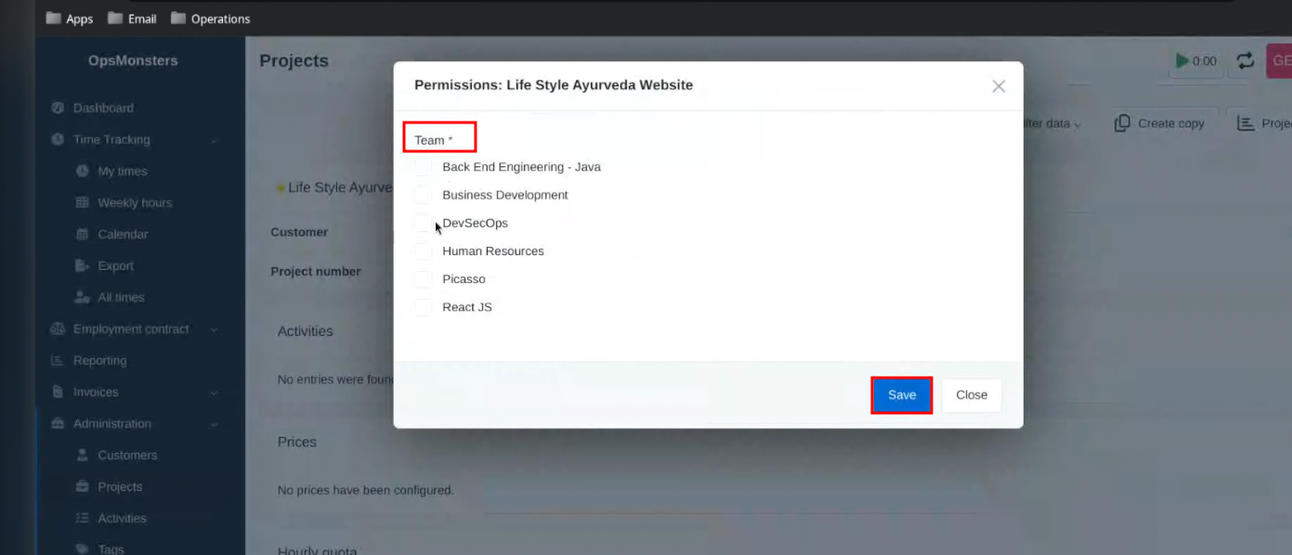Viewport: 1292px width, 555px height.
Task: Check the DevSecOps team checkbox
Action: (423, 224)
